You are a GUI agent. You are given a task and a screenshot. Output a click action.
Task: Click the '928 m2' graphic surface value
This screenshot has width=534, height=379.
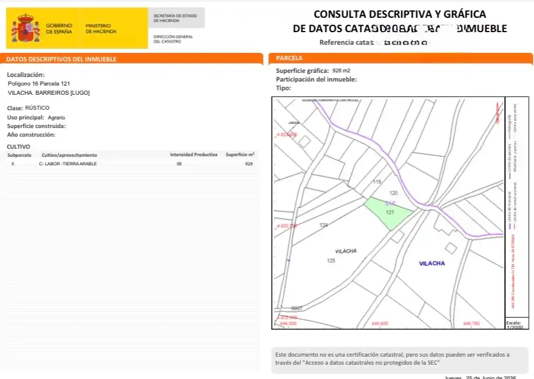(x=341, y=71)
